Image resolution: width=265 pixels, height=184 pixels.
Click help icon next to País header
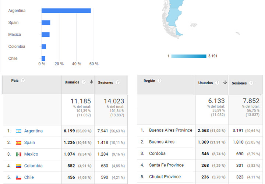pos(23,80)
